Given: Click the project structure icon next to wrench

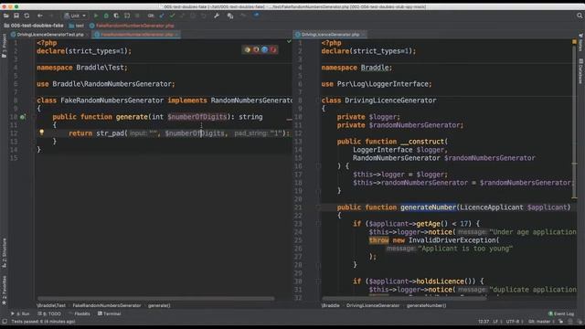Looking at the screenshot, I should (x=230, y=16).
